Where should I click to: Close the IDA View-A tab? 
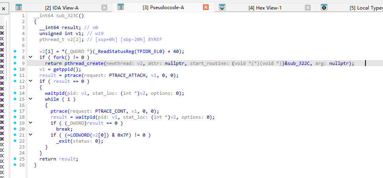pos(104,8)
